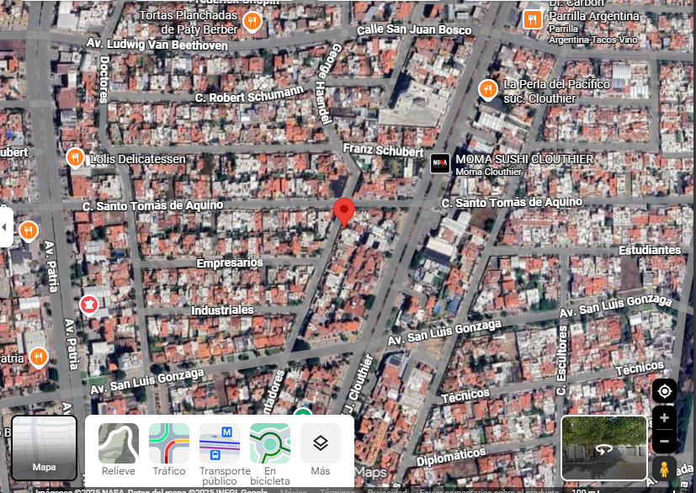Image resolution: width=696 pixels, height=493 pixels.
Task: Click the Diplomáticos street label
Action: pos(451,457)
